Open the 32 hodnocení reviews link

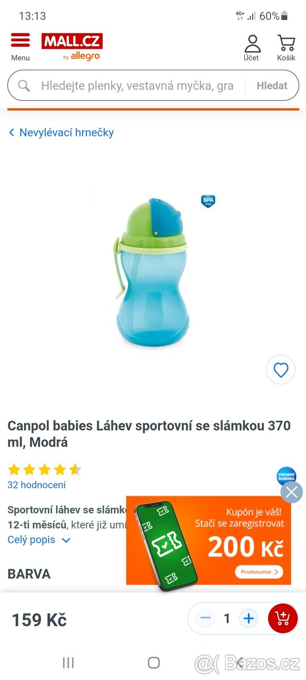pos(36,485)
